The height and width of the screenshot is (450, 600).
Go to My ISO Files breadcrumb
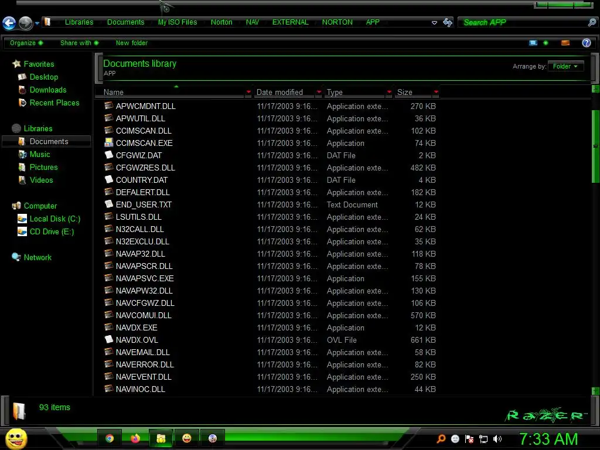tap(177, 22)
